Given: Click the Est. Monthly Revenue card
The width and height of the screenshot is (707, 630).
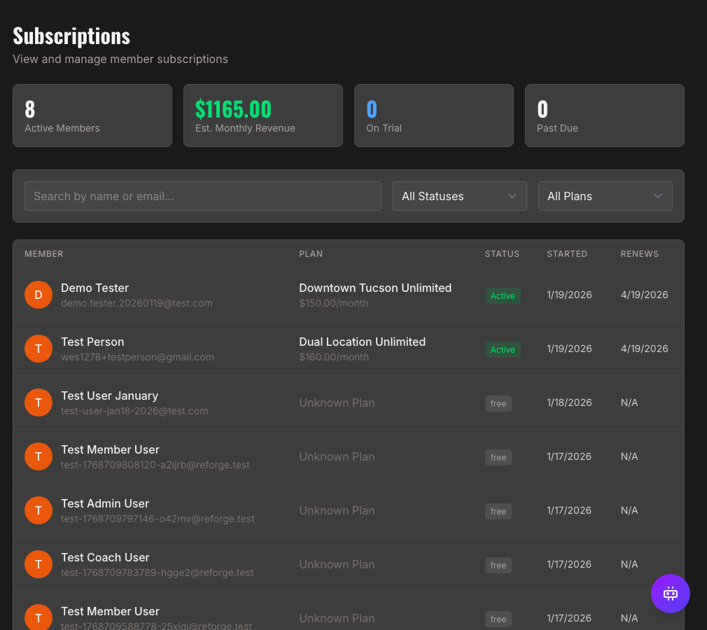Looking at the screenshot, I should (263, 115).
